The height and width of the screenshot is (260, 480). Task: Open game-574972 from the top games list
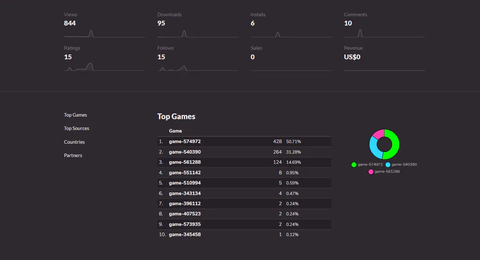(x=185, y=142)
